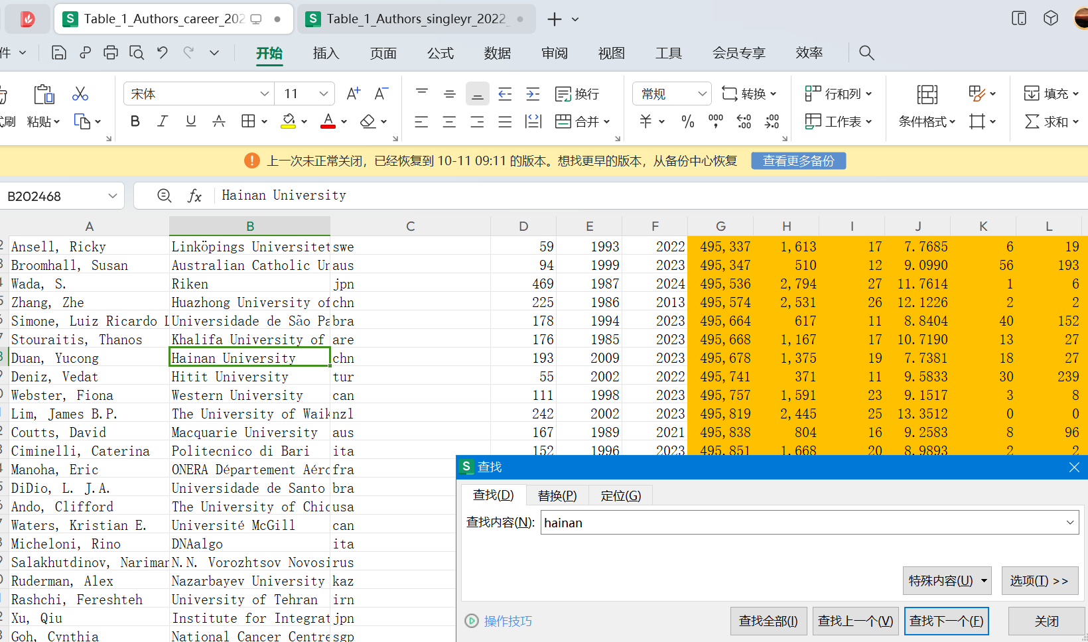Toggle Italic formatting
Viewport: 1088px width, 642px height.
point(163,121)
